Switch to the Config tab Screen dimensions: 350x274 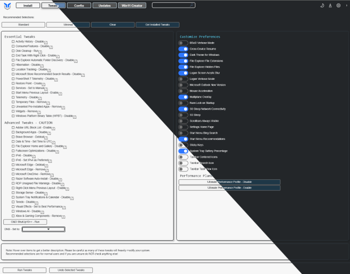pyautogui.click(x=79, y=5)
